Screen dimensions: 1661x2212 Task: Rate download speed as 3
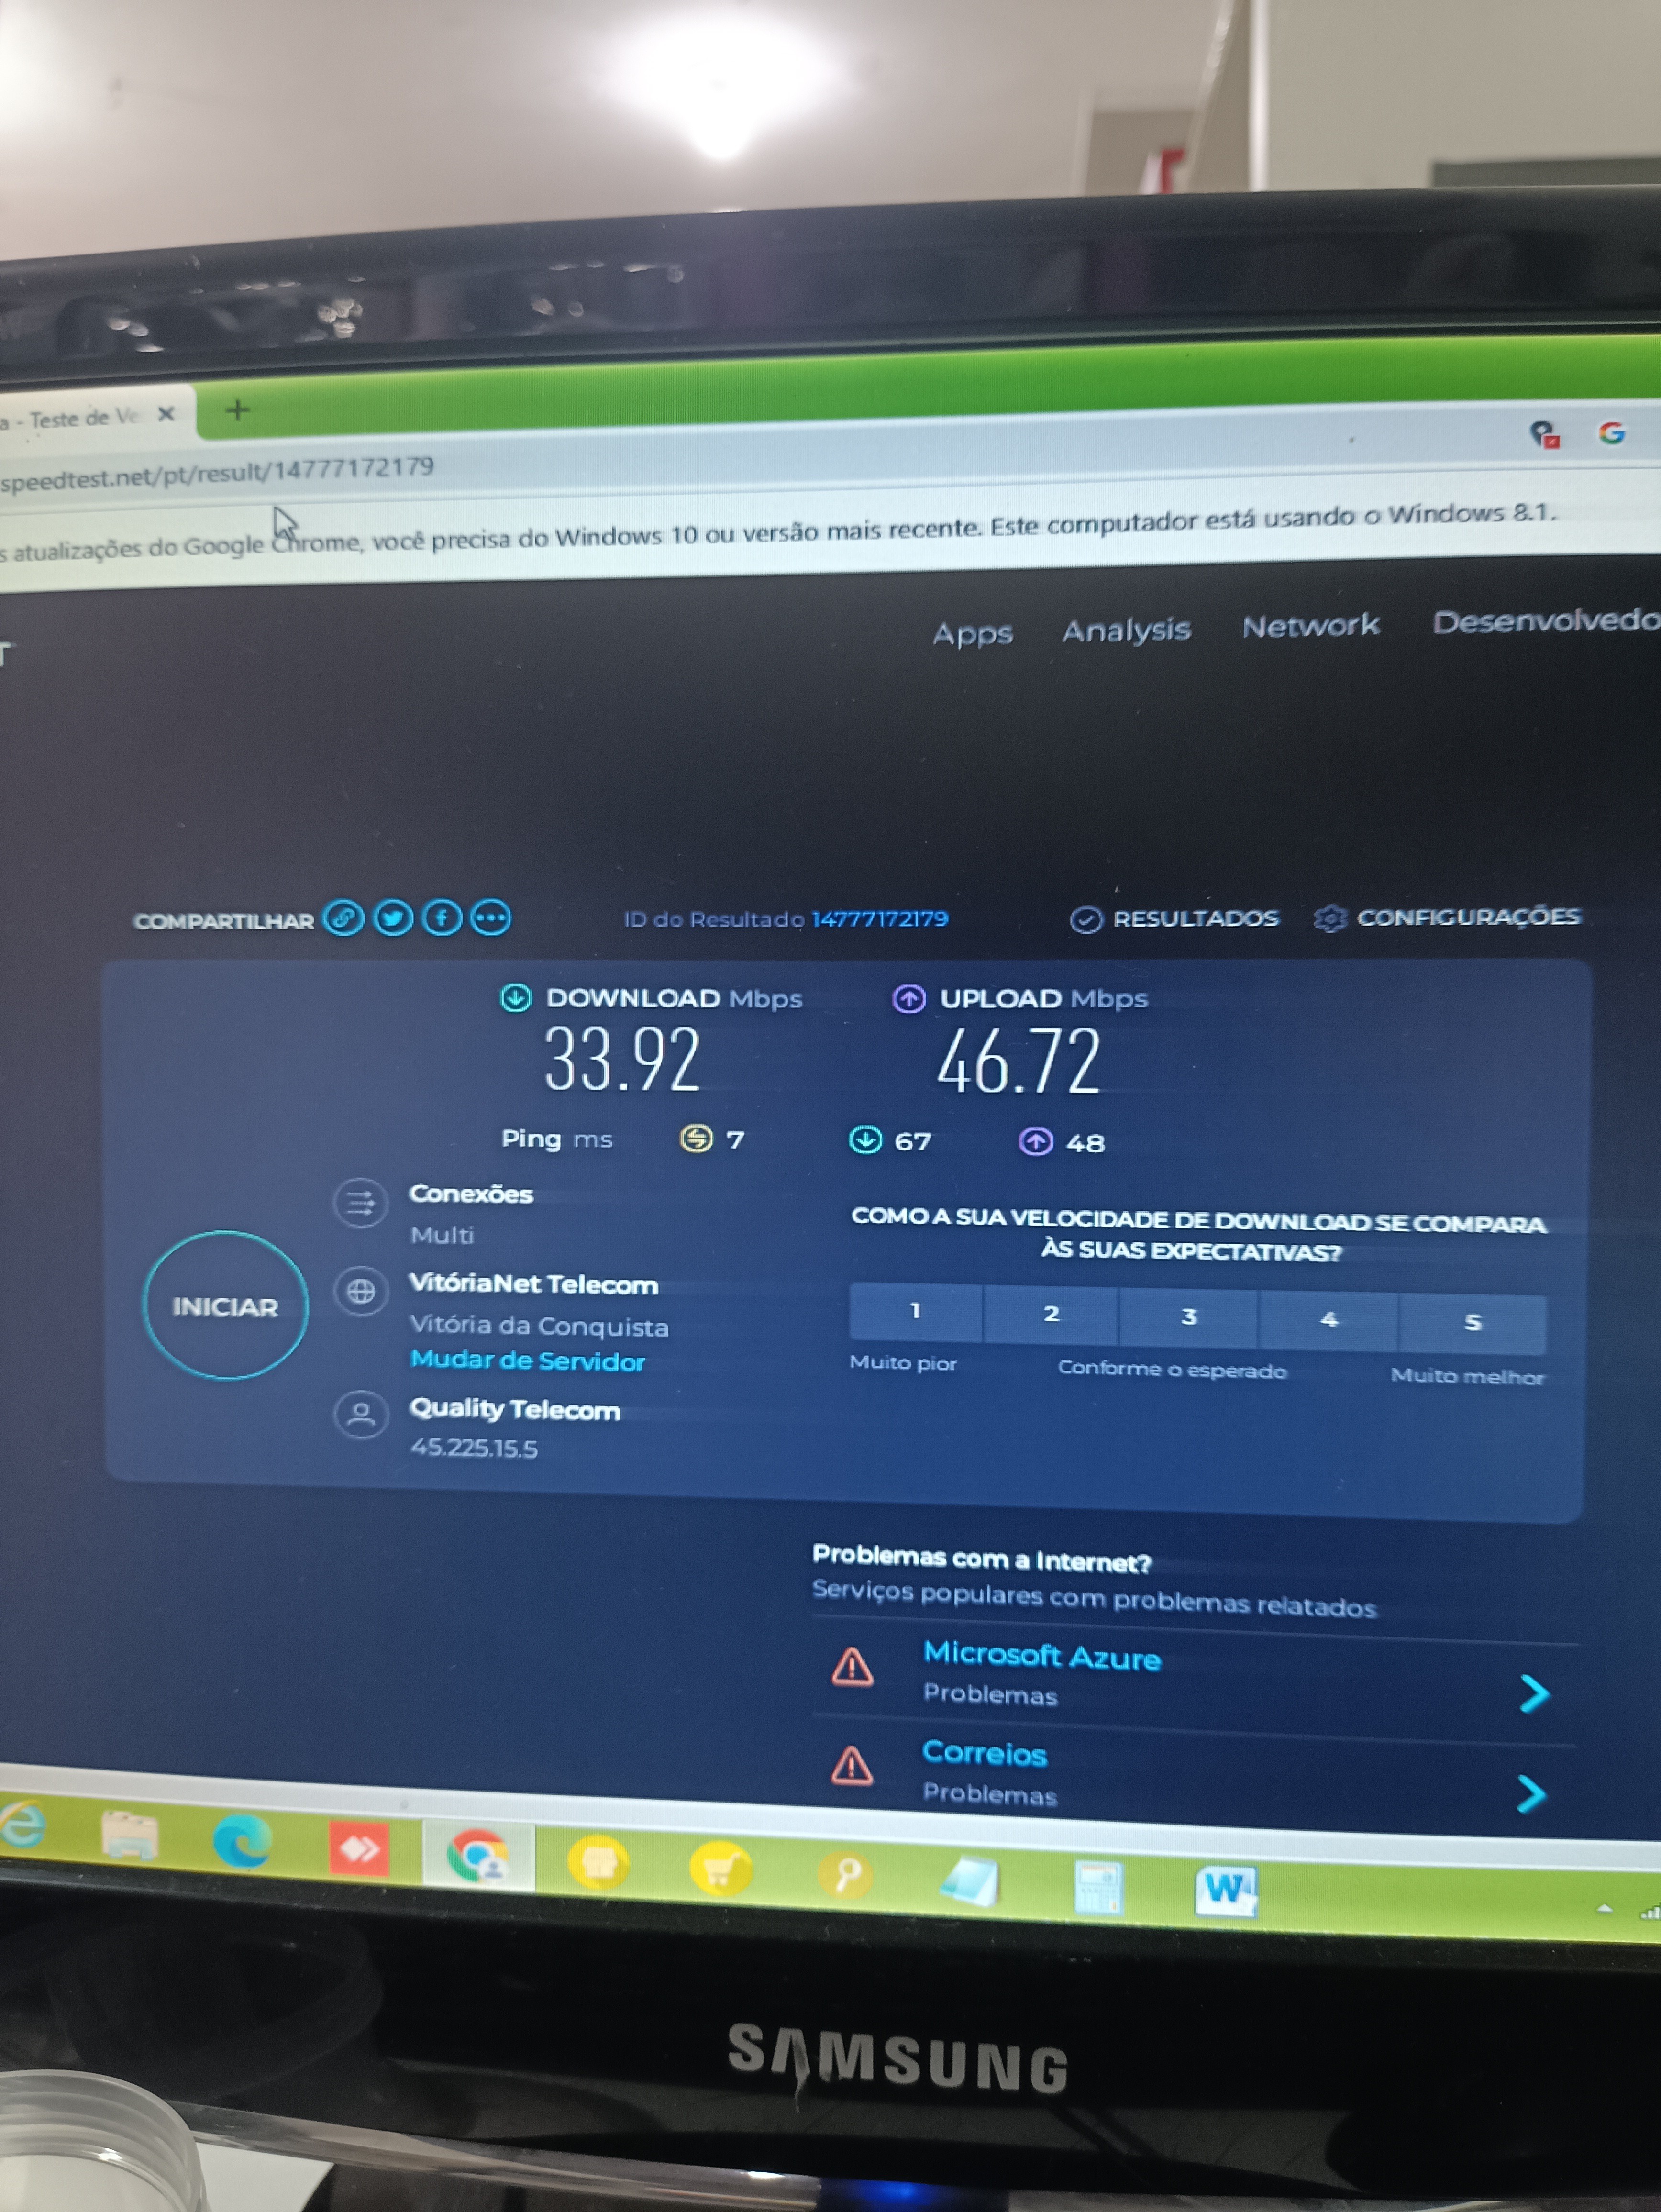[1188, 1316]
